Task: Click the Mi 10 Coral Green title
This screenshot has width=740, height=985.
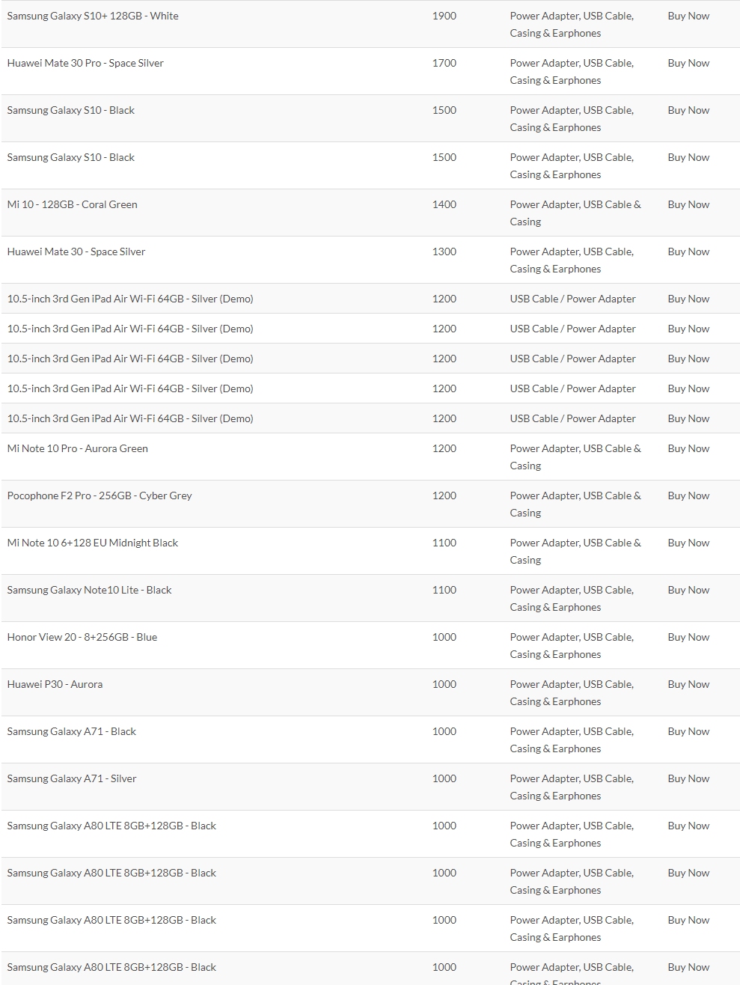Action: click(x=72, y=204)
